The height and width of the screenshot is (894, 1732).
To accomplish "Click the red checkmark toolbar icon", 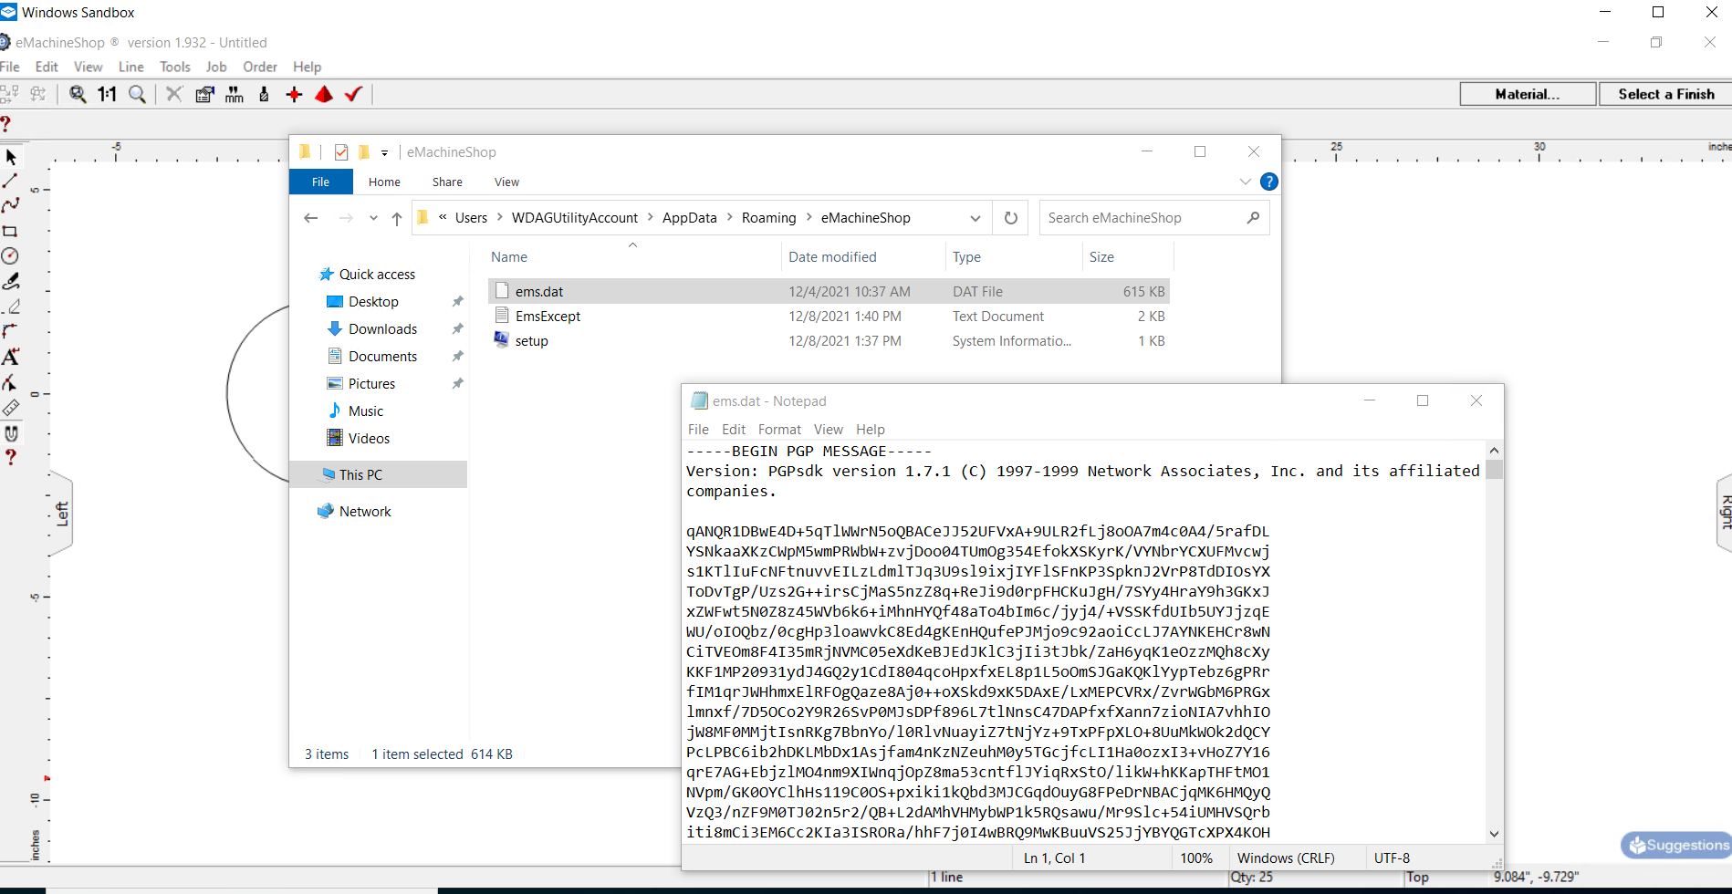I will click(x=354, y=94).
